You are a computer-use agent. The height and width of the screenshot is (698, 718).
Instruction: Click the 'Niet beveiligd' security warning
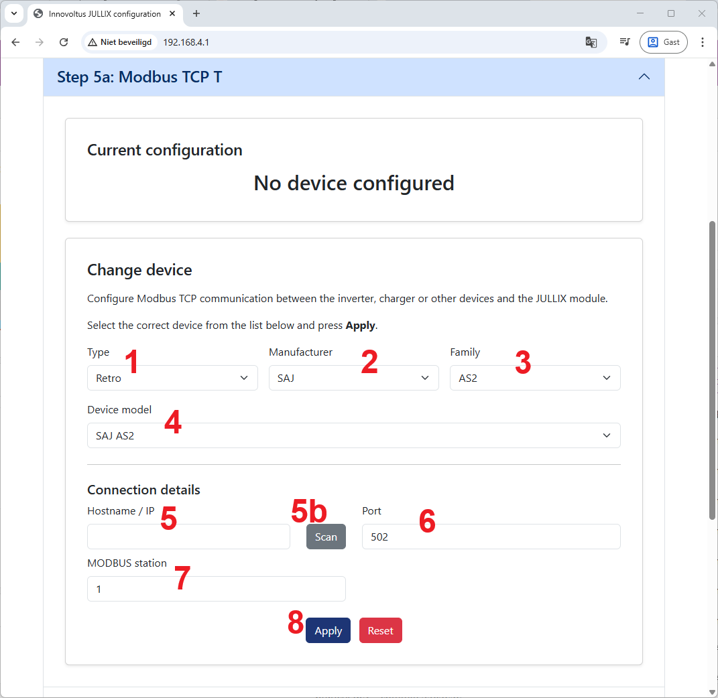click(x=120, y=42)
